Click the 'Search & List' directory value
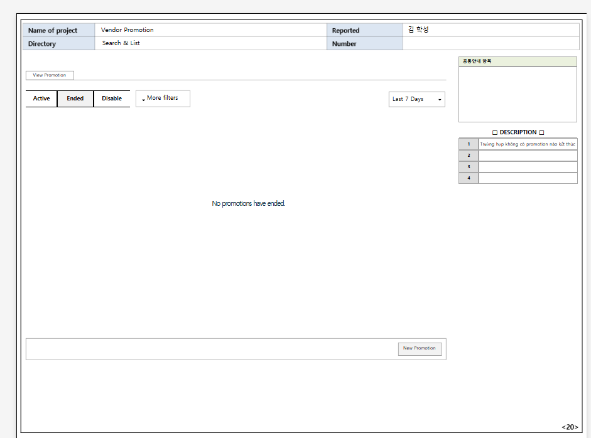The width and height of the screenshot is (591, 438). pyautogui.click(x=121, y=43)
